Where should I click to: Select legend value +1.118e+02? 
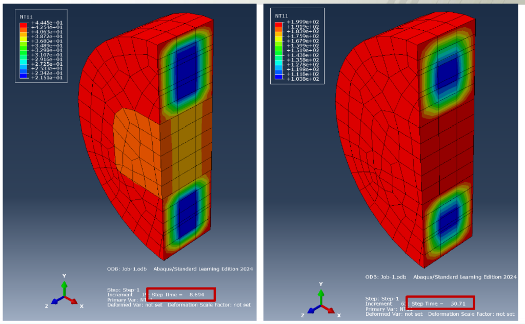[x=302, y=74]
